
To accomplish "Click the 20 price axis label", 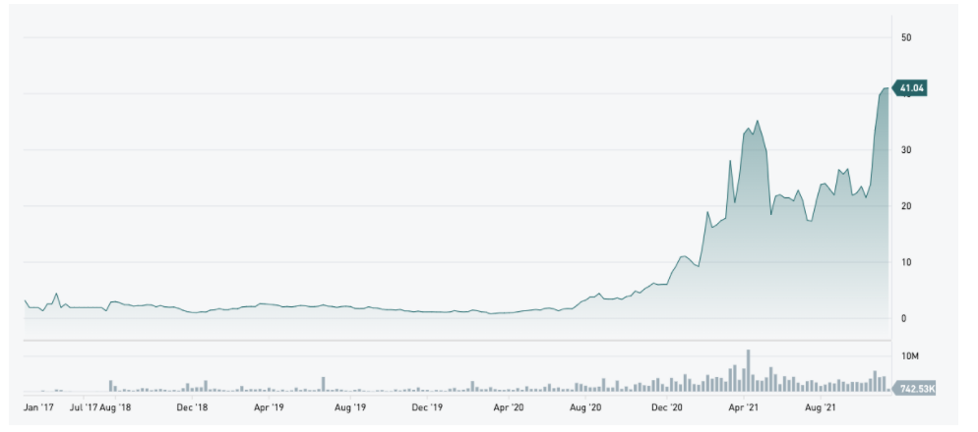I will tap(906, 206).
